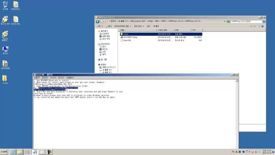Select Local Disk (C:) in navigation pane
The image size is (275, 155).
107,67
